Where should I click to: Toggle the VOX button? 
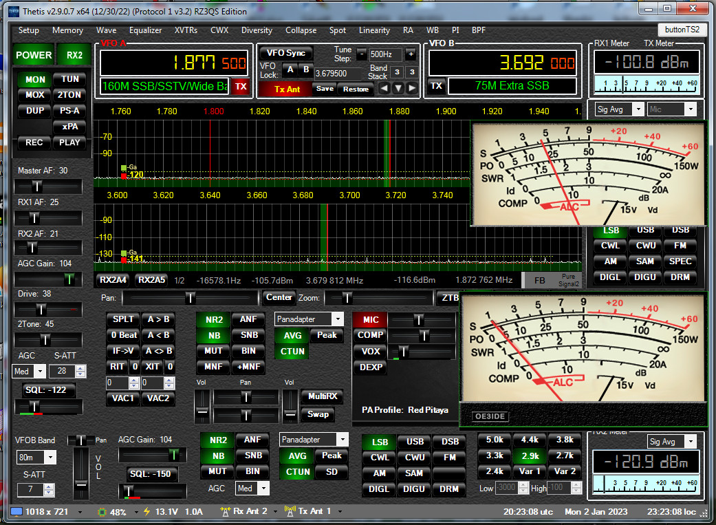370,351
